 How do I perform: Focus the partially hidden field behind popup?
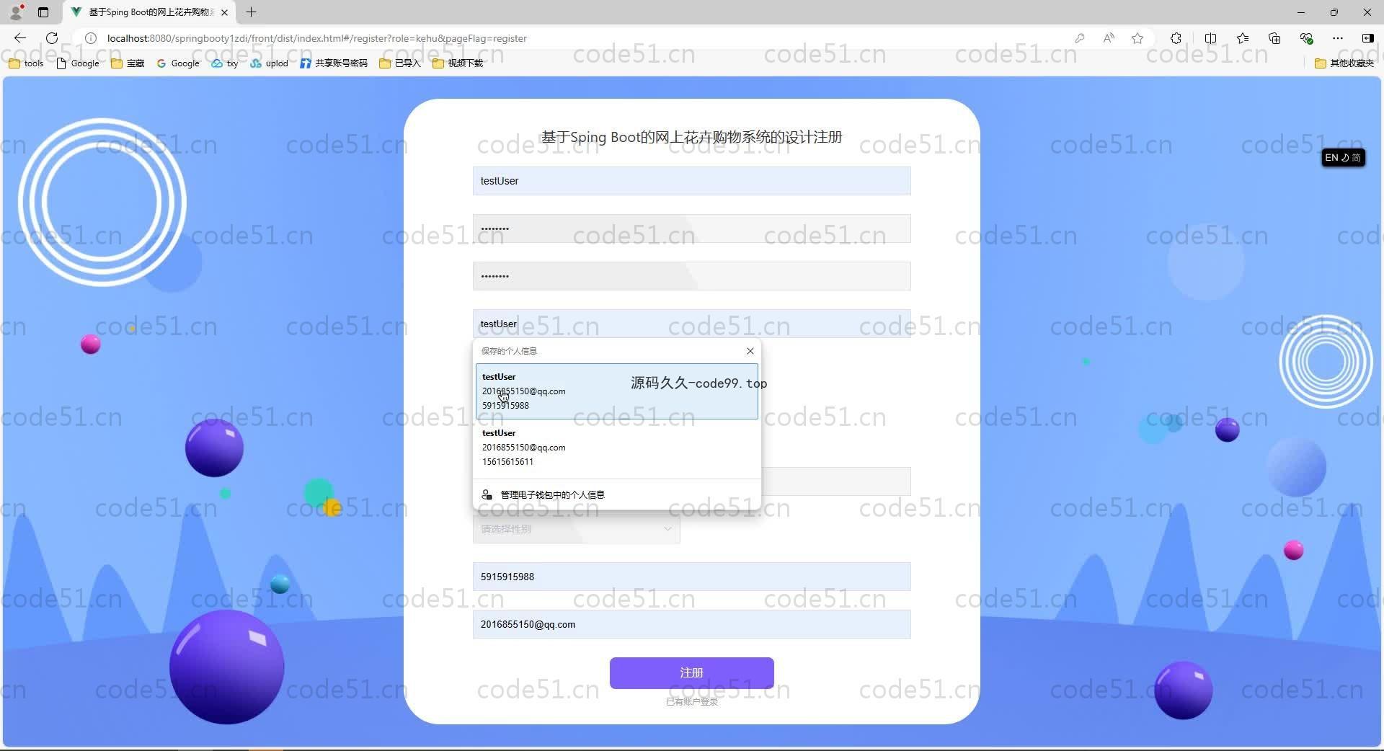836,481
